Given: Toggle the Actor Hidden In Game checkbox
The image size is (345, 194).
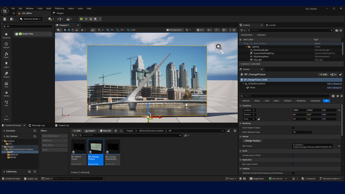Looking at the screenshot, I should pos(293,128).
